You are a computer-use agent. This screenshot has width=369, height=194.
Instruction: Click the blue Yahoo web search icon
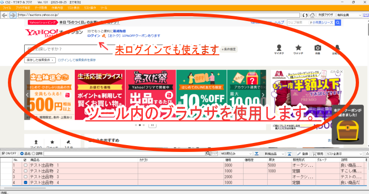(x=338, y=23)
